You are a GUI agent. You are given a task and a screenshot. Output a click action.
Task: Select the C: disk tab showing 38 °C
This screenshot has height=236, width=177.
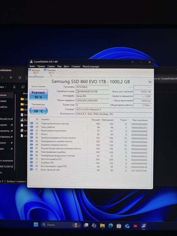[36, 73]
